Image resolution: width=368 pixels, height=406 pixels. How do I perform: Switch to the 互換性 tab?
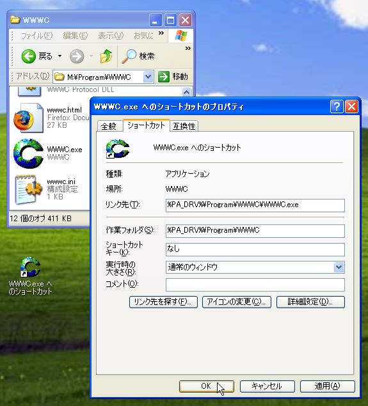(184, 126)
